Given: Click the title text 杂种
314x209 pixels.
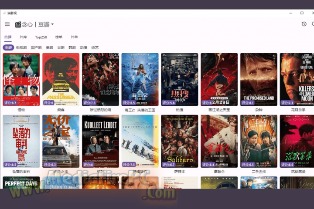Looking at the screenshot, I should point(259,110).
